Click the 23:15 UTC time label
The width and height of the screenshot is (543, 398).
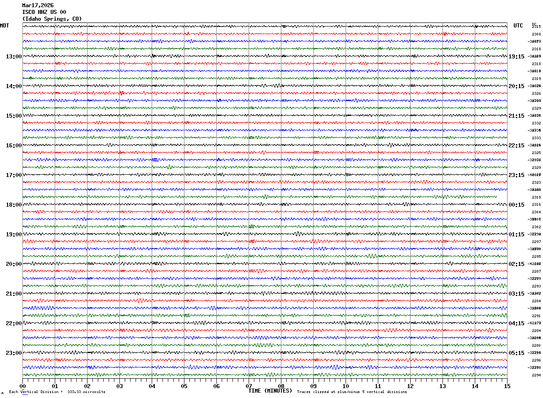[x=517, y=175]
